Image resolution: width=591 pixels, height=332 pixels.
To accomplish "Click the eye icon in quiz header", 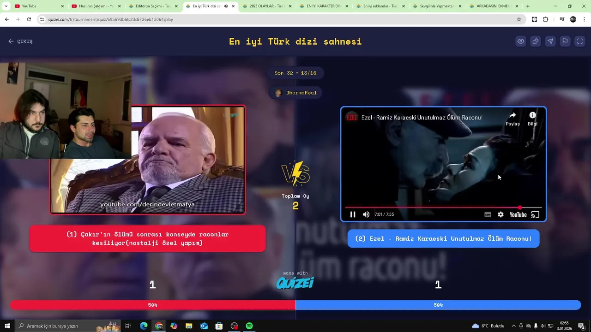I will (521, 41).
